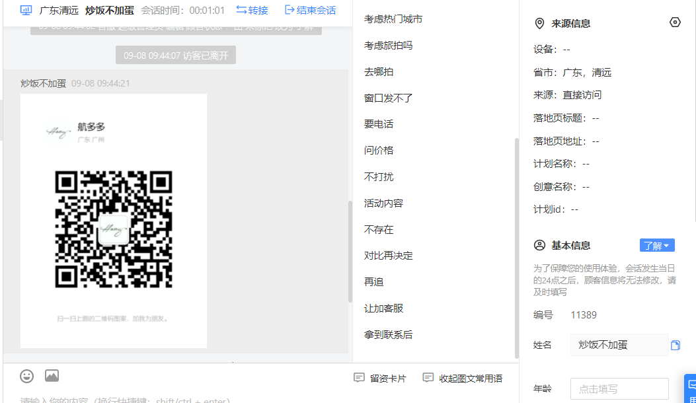Select quick reply 要电话
The width and height of the screenshot is (696, 403).
pos(379,124)
